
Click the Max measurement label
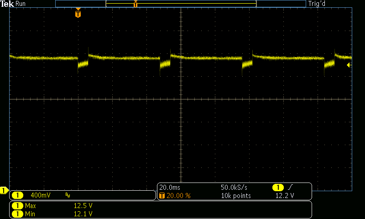pyautogui.click(x=31, y=206)
